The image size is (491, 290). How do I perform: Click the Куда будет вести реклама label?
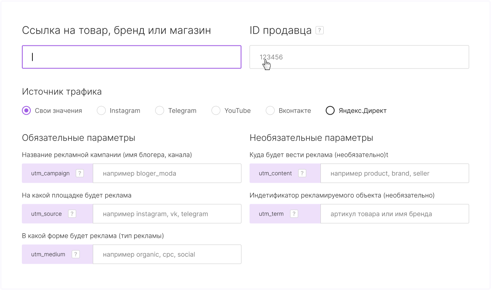coord(319,155)
